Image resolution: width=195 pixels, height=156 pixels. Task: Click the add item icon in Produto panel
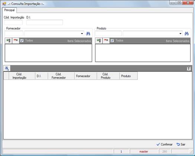point(99,41)
